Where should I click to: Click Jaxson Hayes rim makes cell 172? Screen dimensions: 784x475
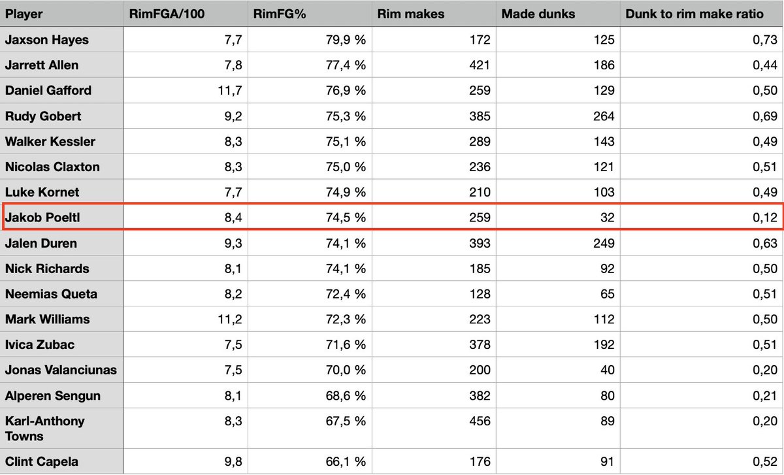click(434, 39)
